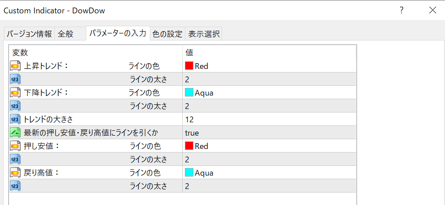The width and height of the screenshot is (445, 205).
Task: Click the boolean icon beside 最新の押し安値・戻り高値
Action: pyautogui.click(x=16, y=133)
